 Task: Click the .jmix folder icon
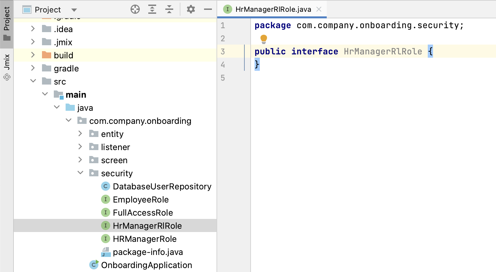click(47, 42)
